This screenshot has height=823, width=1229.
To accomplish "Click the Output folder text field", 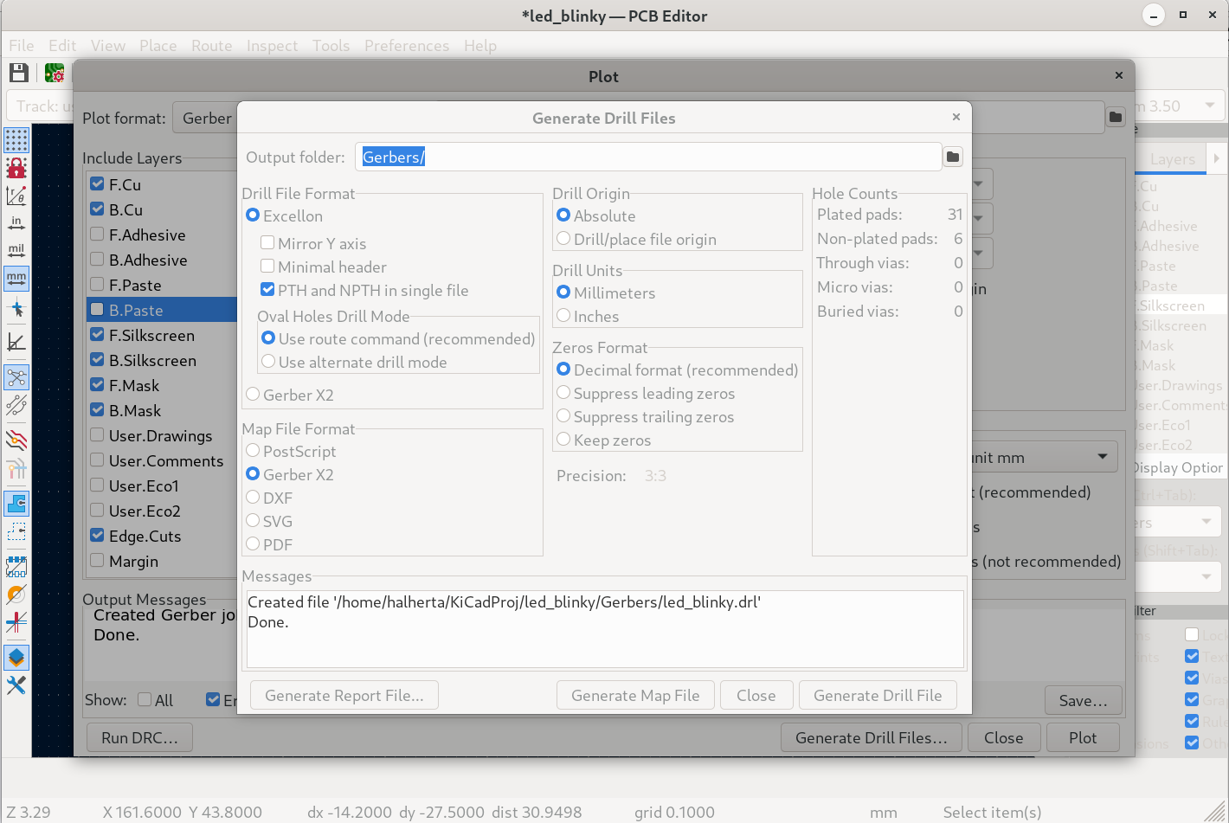I will (x=647, y=157).
